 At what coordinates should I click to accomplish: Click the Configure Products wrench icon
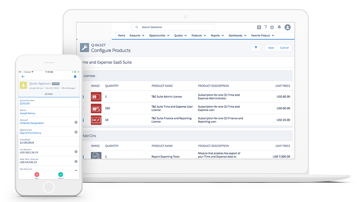coord(84,48)
